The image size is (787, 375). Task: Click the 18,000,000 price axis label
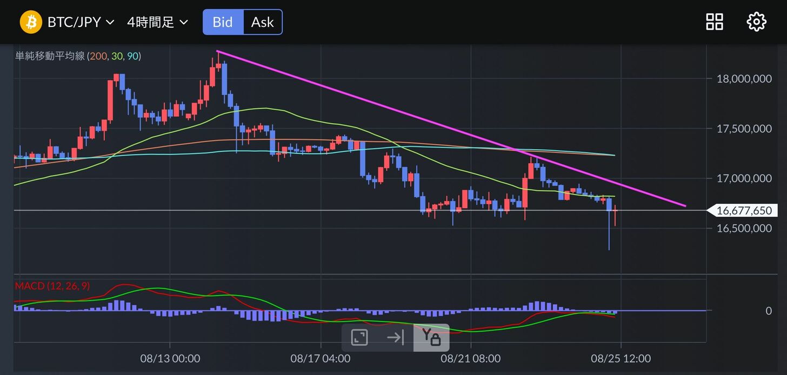coord(744,79)
